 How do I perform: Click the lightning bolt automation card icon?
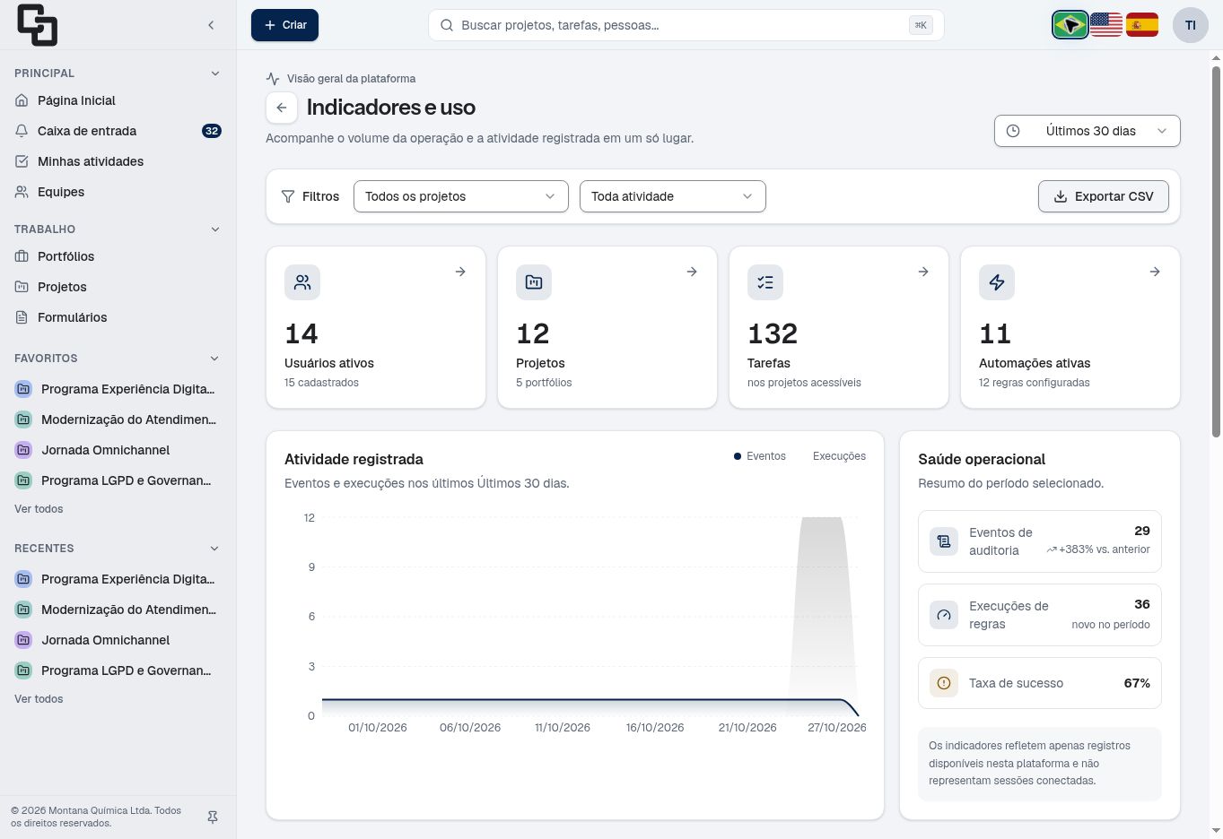(997, 282)
